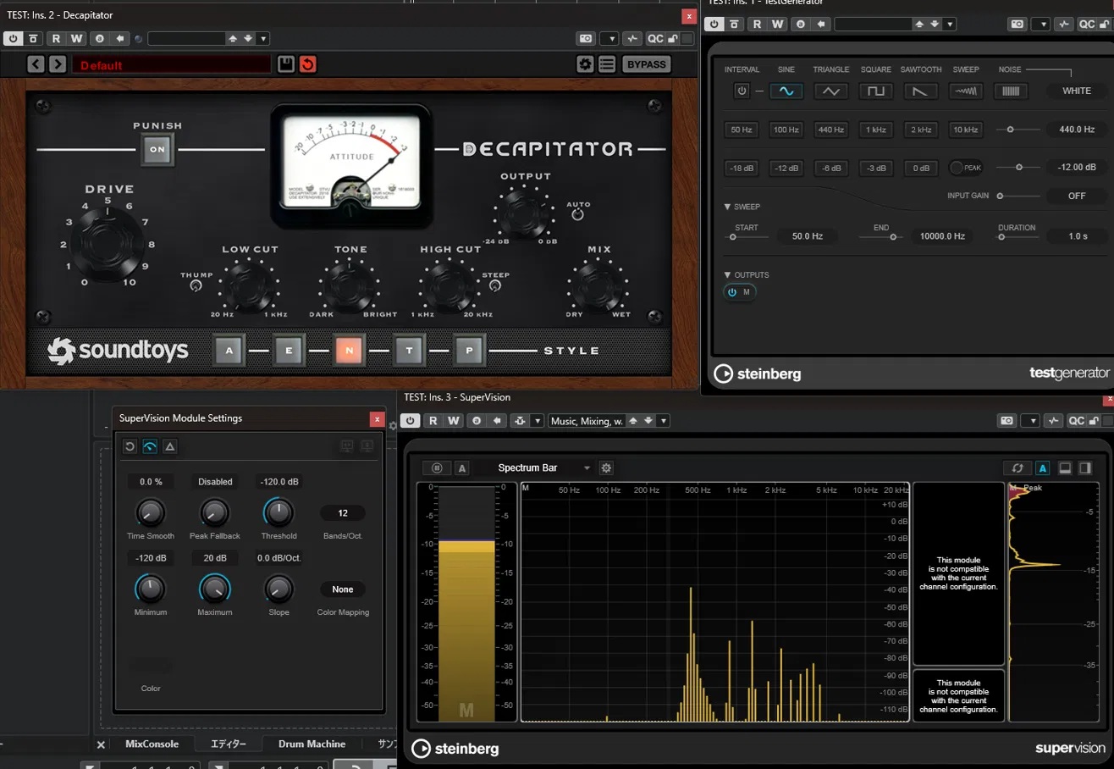
Task: Toggle the Decapitator PUNISH ON switch
Action: [157, 150]
